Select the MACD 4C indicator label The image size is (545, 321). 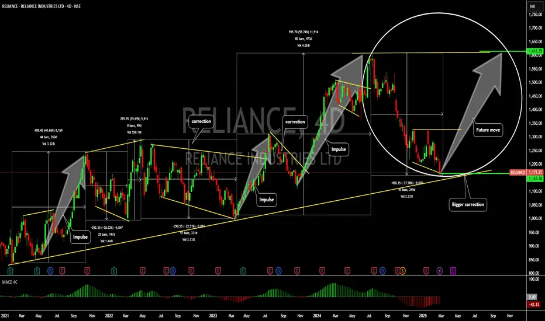coord(10,282)
